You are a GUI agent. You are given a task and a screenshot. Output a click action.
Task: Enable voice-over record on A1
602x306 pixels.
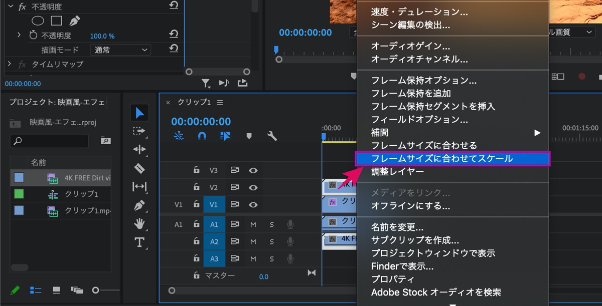click(x=290, y=224)
